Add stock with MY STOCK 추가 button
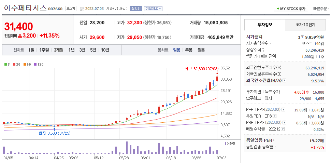The image size is (331, 163). point(291,9)
